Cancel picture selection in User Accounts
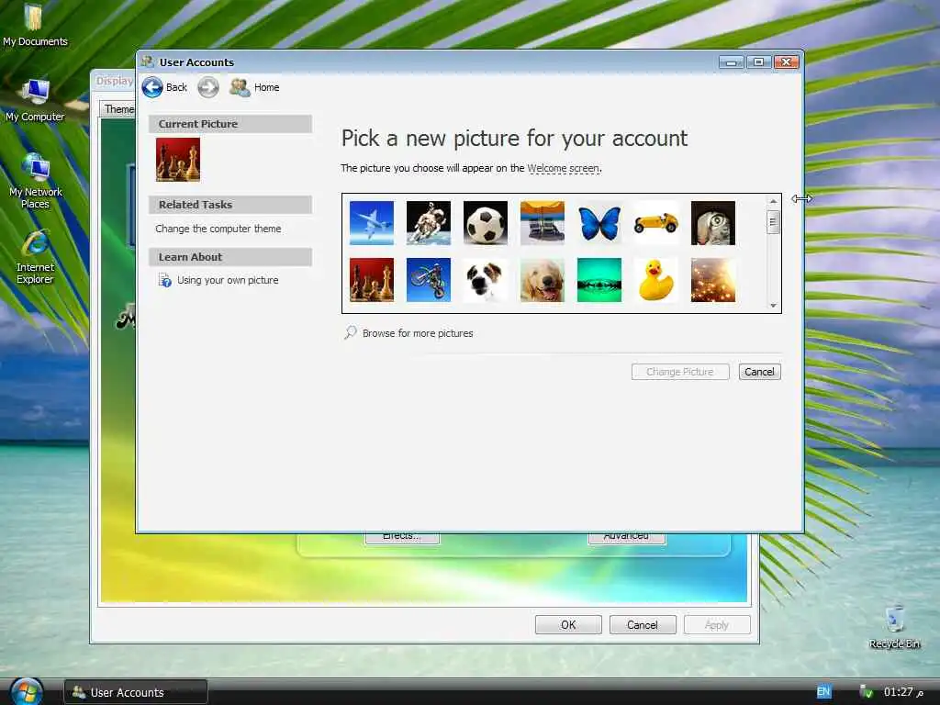Image resolution: width=940 pixels, height=705 pixels. point(759,372)
